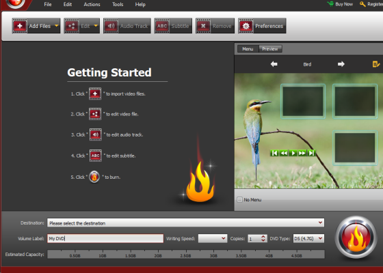The height and width of the screenshot is (273, 383).
Task: Enable the No Menu checkbox
Action: coord(239,199)
